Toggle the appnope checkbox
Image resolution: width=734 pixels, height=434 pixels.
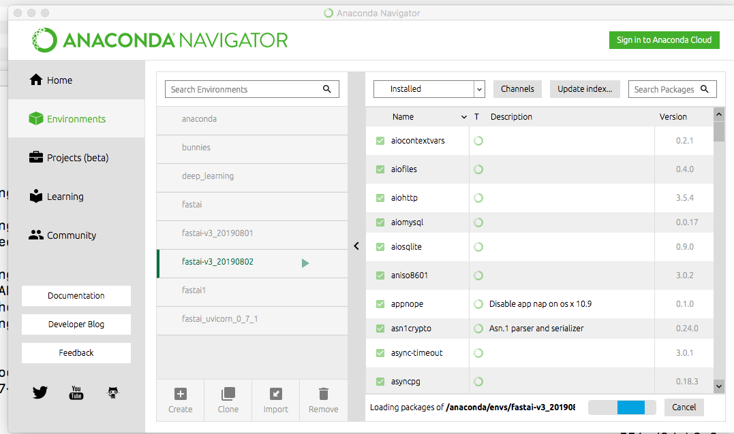click(380, 303)
